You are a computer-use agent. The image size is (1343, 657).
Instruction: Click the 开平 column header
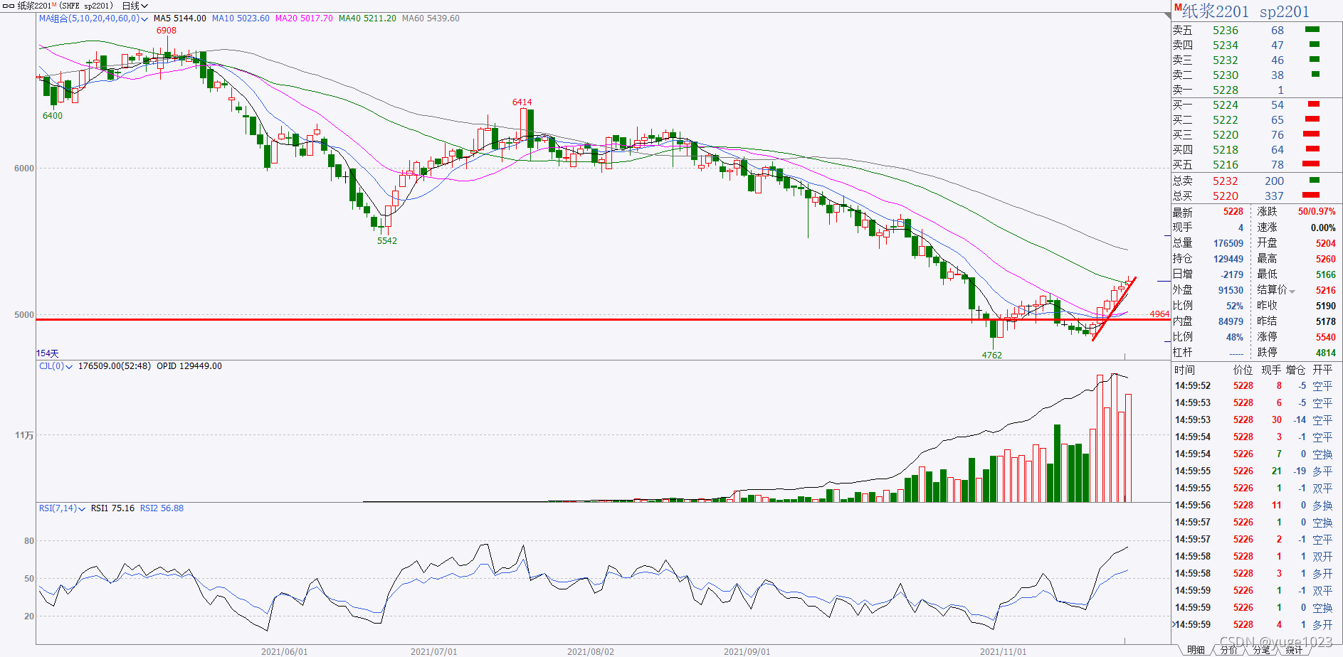(x=1322, y=370)
